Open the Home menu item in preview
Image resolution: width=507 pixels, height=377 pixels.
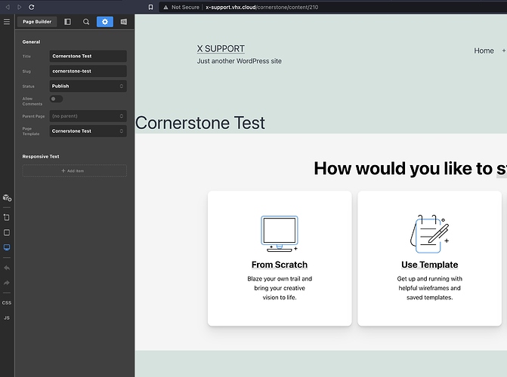(x=484, y=51)
